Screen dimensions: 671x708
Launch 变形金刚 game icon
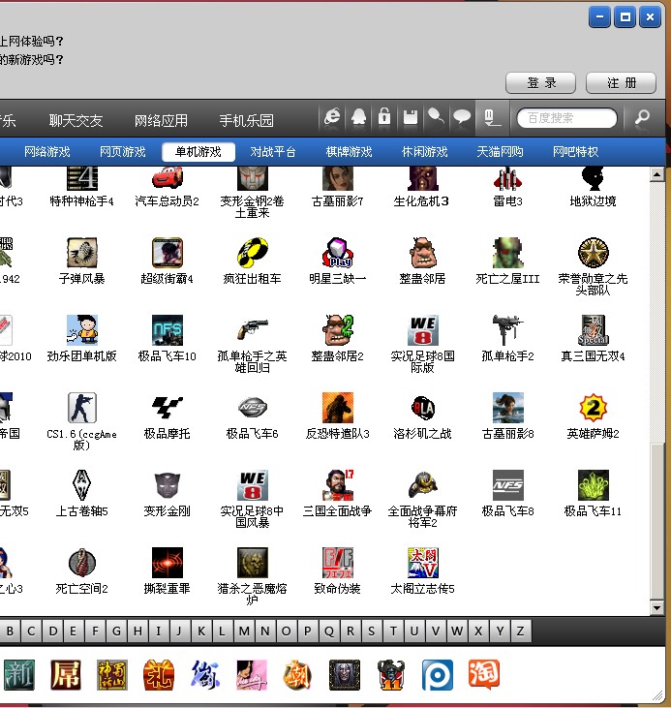[168, 485]
